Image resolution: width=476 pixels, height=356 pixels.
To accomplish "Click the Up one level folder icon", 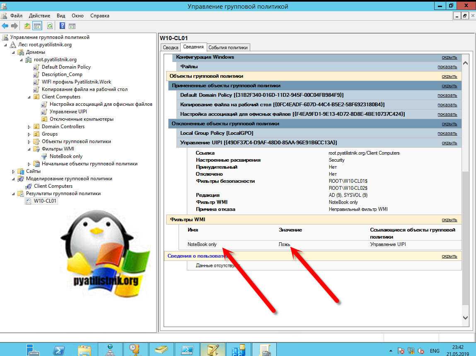I will point(27,26).
